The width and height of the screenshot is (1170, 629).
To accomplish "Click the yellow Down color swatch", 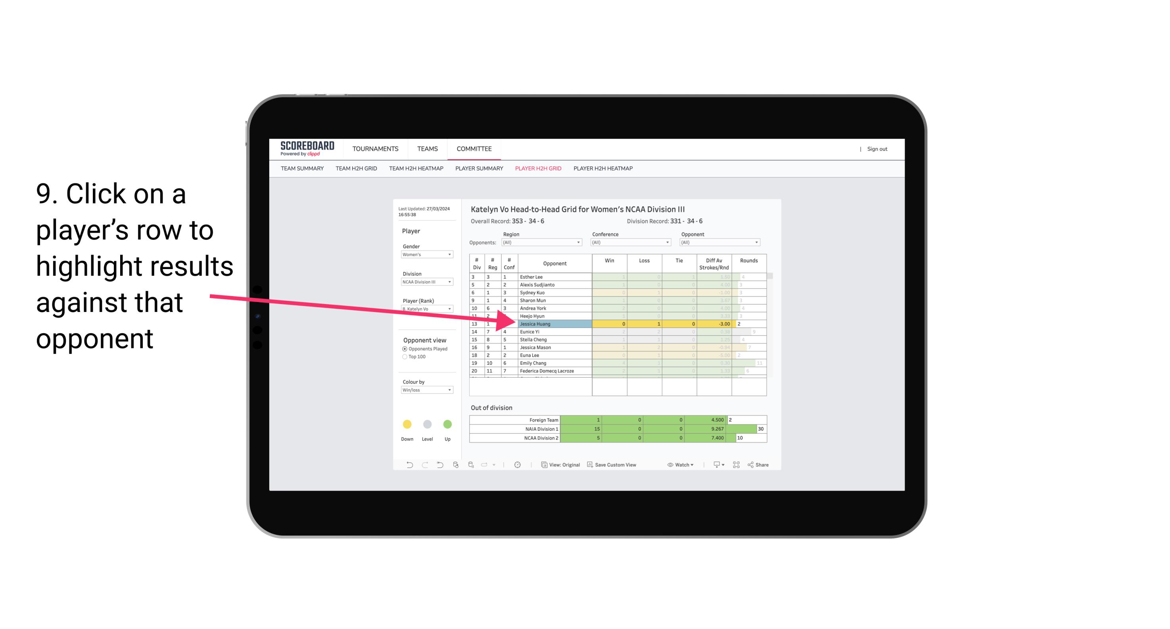I will 407,423.
